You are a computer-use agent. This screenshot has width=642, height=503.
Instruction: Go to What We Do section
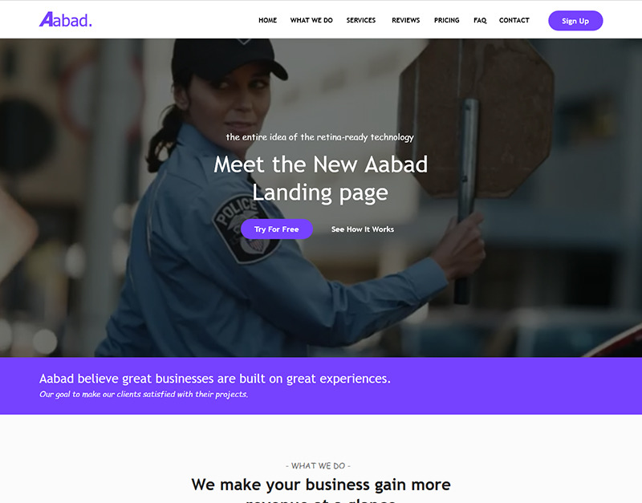click(x=311, y=20)
